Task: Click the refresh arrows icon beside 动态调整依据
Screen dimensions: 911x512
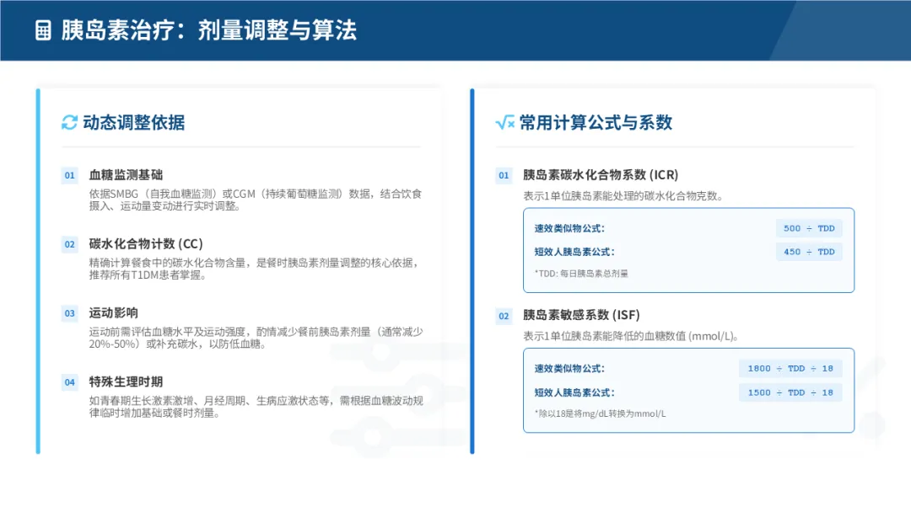Action: [70, 122]
